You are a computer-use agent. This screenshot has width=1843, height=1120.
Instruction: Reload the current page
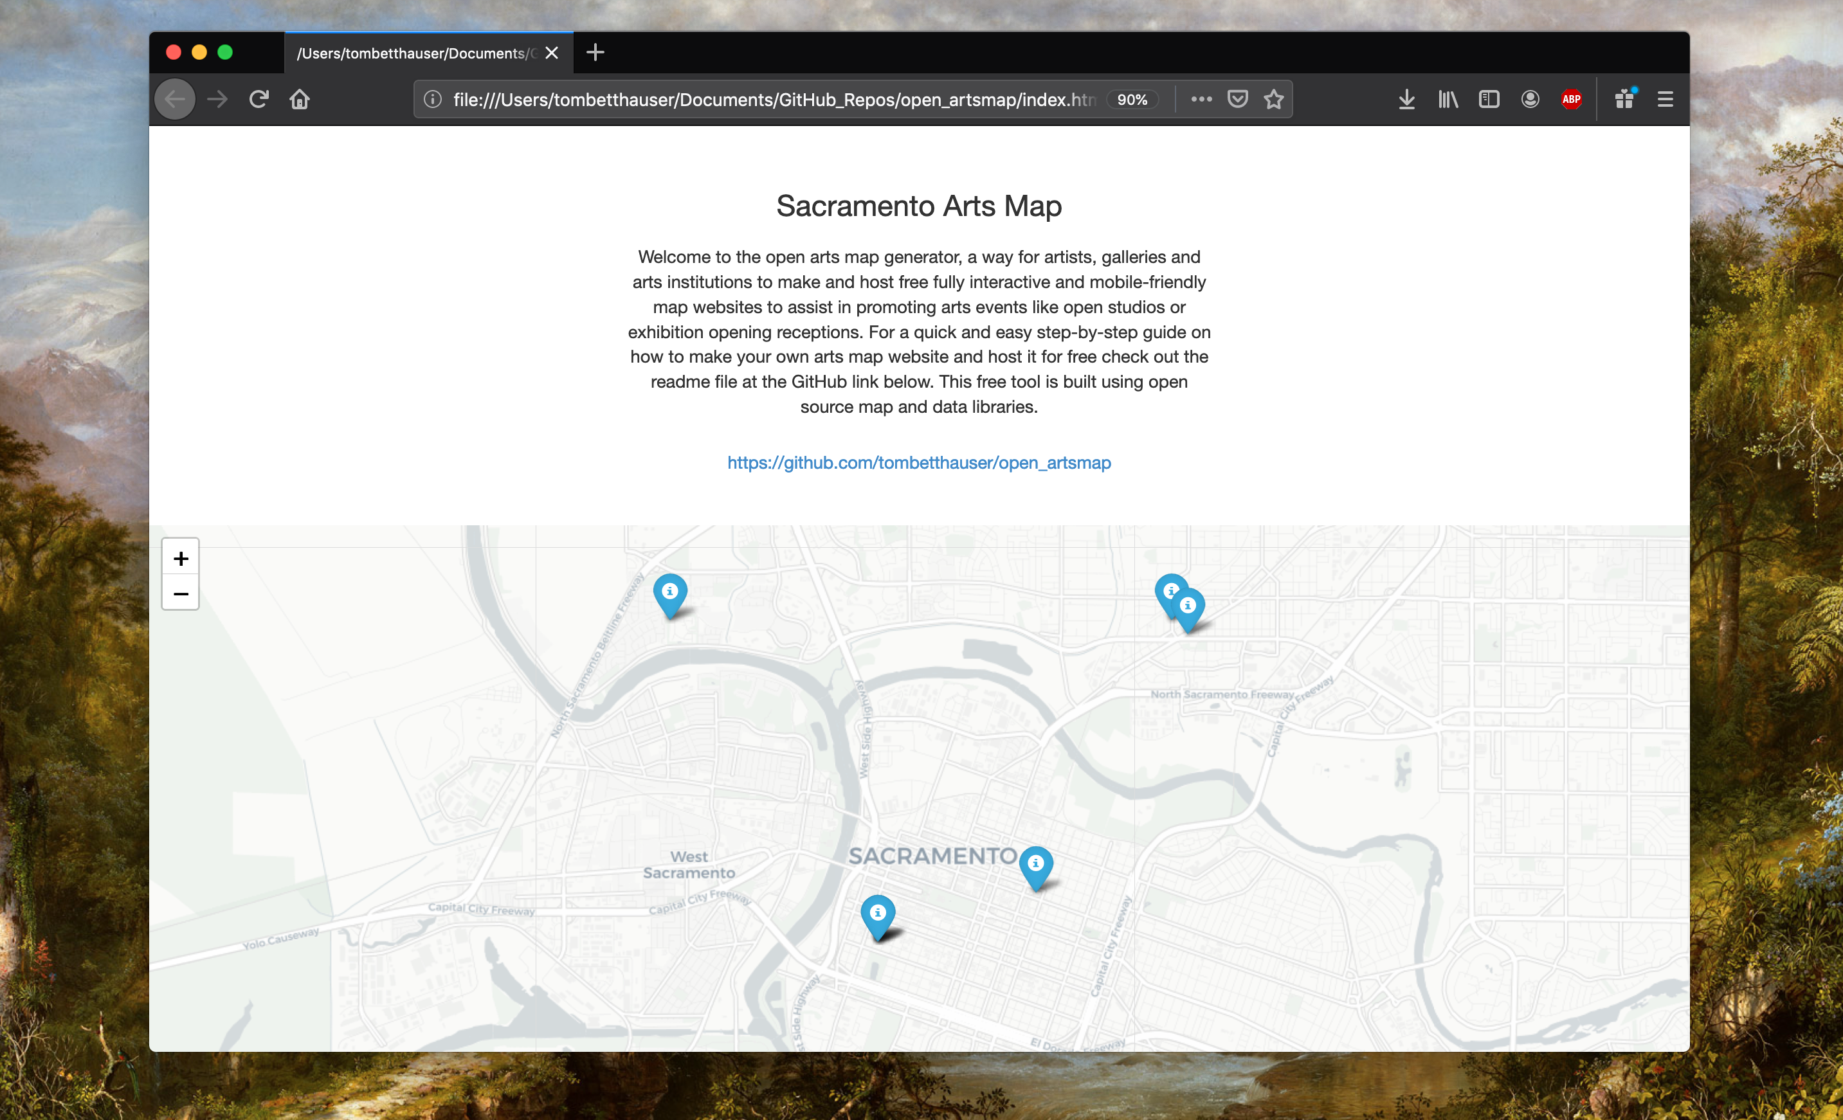pyautogui.click(x=259, y=100)
